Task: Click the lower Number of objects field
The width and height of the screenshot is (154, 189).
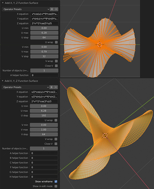Action: pos(44,149)
